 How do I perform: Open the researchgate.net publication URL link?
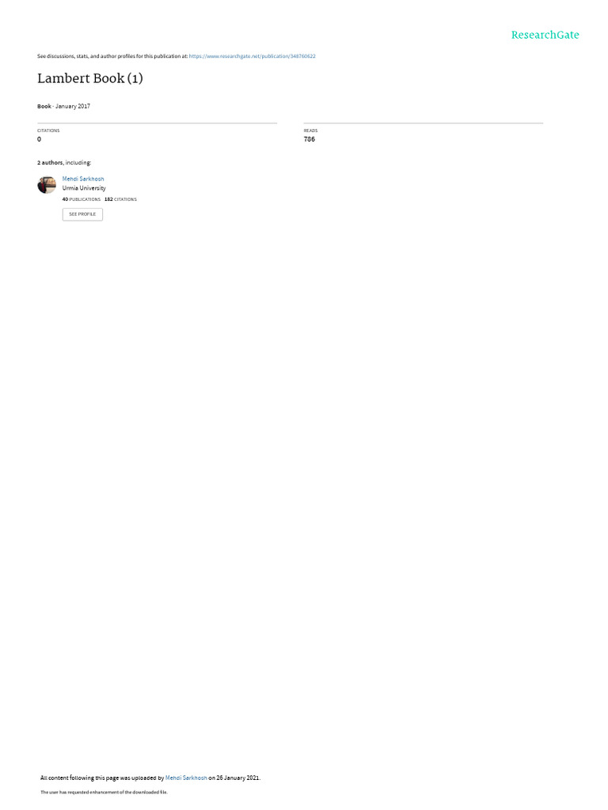pyautogui.click(x=253, y=56)
